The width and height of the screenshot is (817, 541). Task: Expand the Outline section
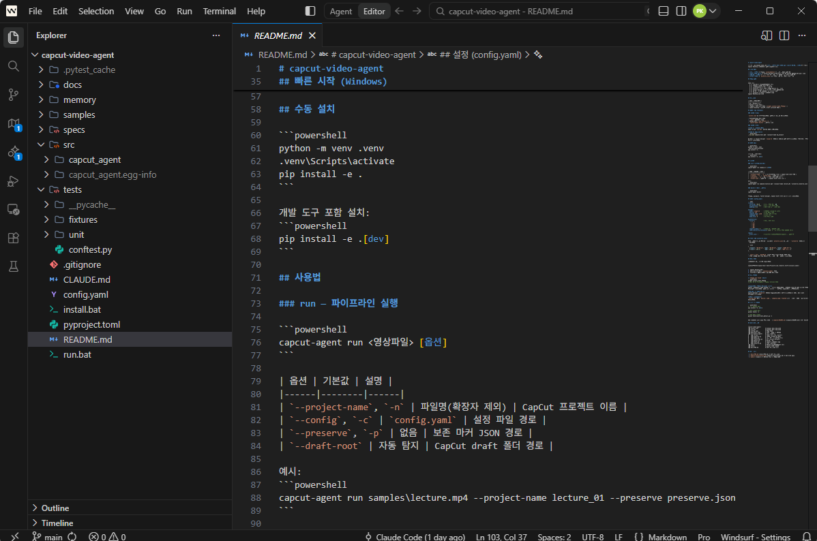tap(130, 508)
